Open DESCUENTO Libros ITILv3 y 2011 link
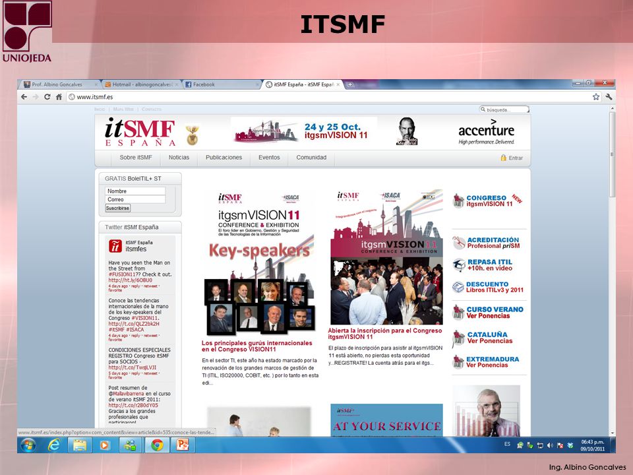This screenshot has width=633, height=475. pyautogui.click(x=495, y=287)
